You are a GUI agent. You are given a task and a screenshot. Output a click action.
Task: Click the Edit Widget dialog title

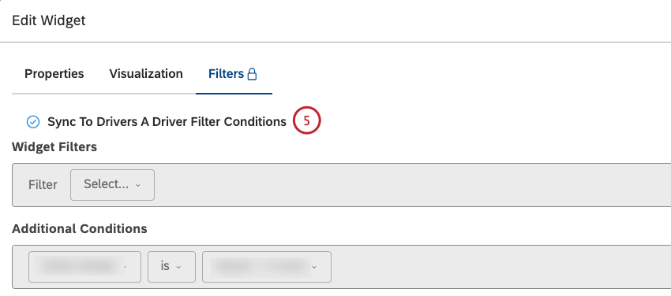[x=49, y=20]
